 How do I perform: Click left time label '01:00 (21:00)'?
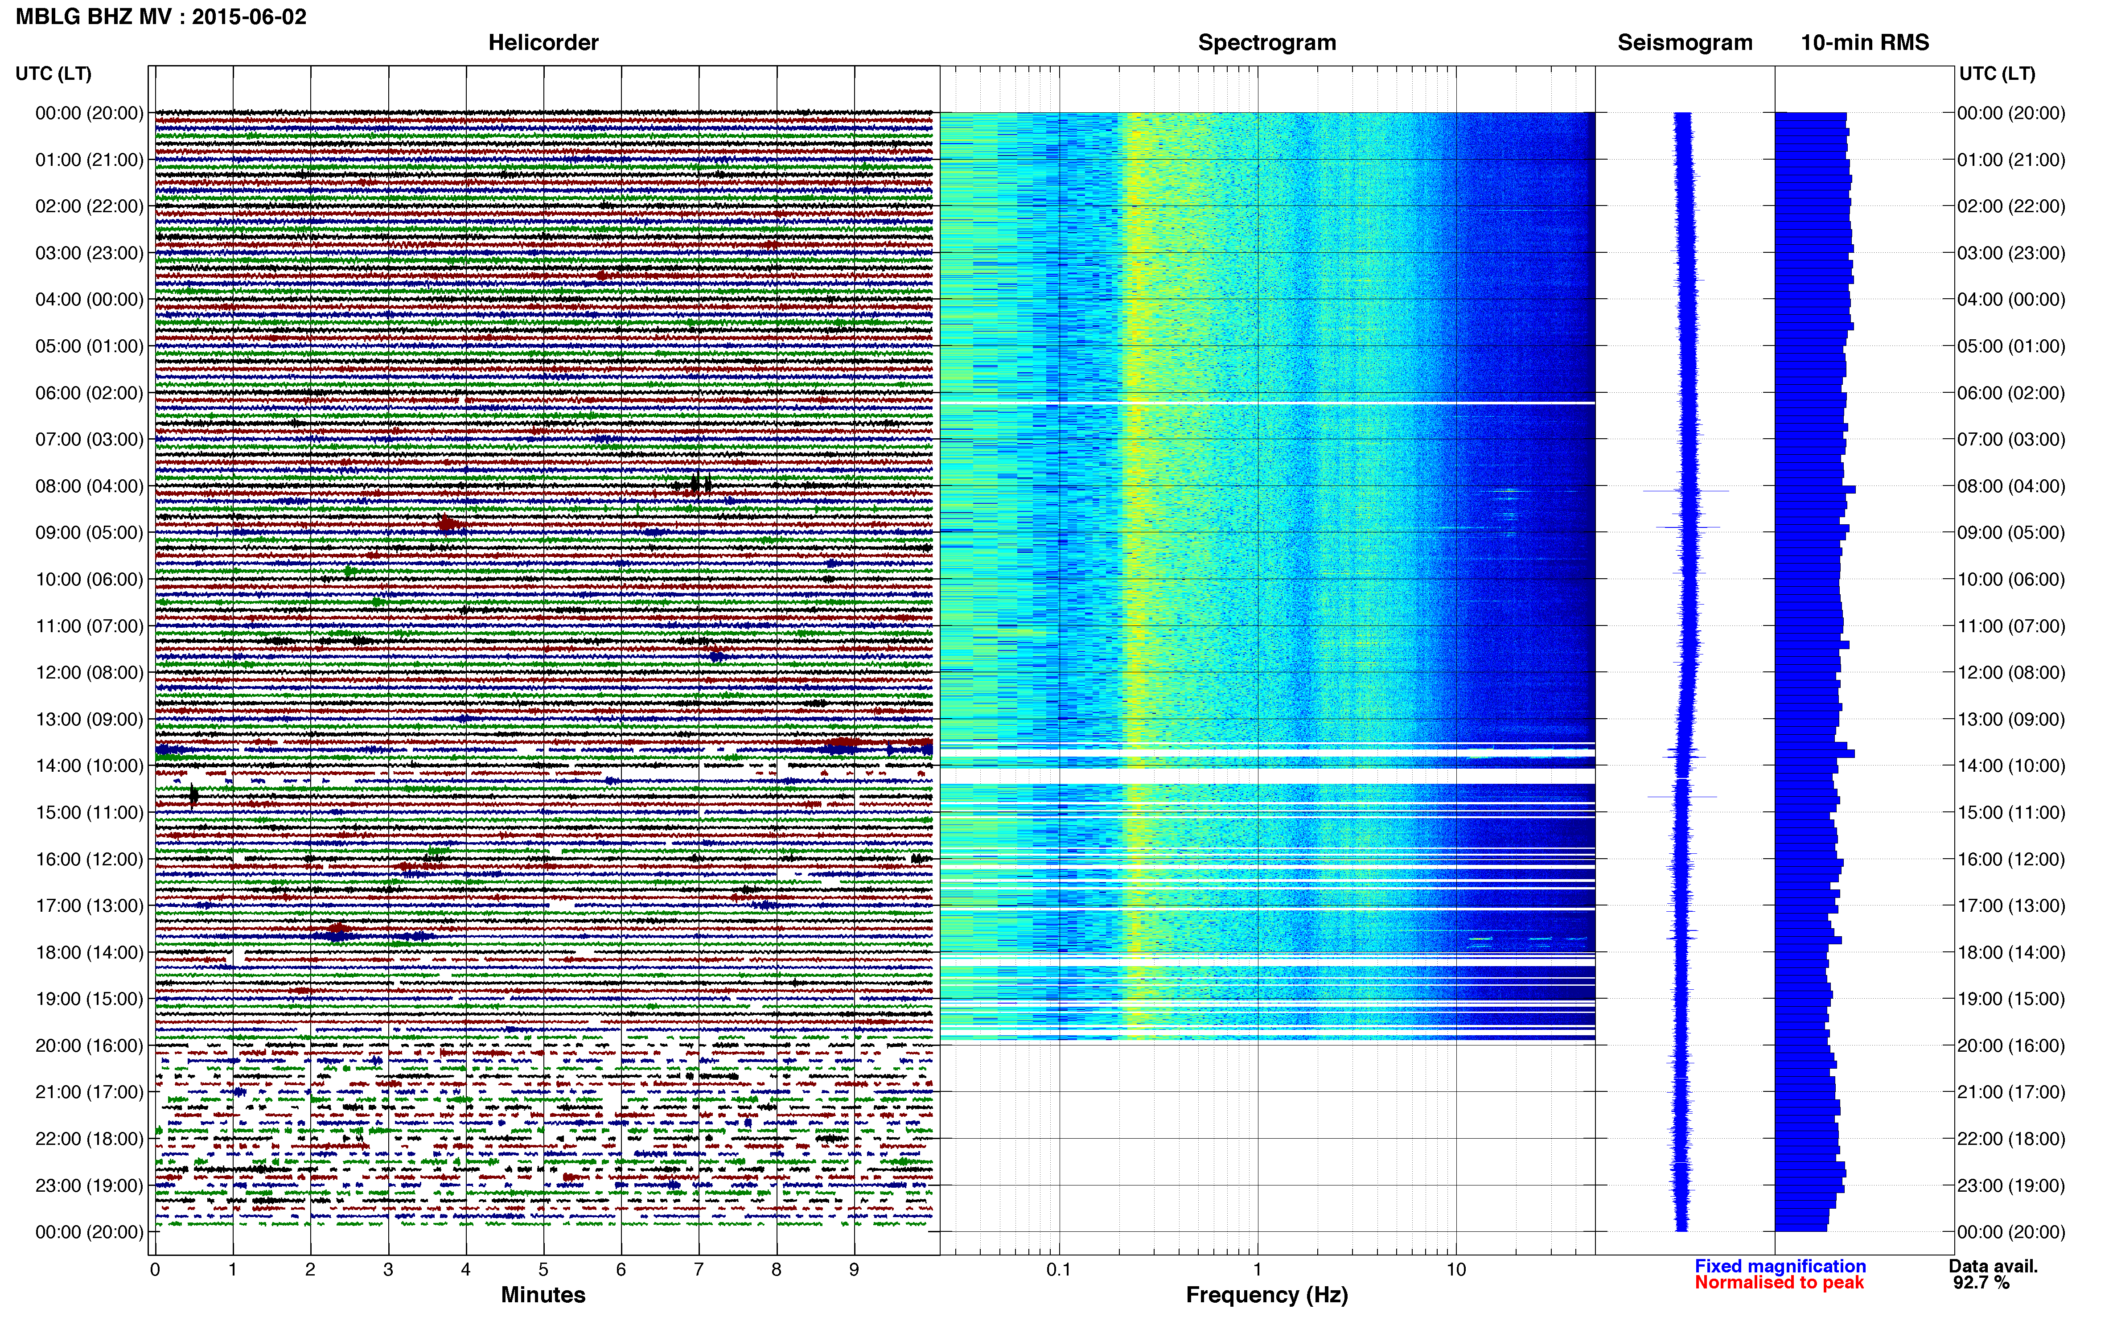click(89, 160)
